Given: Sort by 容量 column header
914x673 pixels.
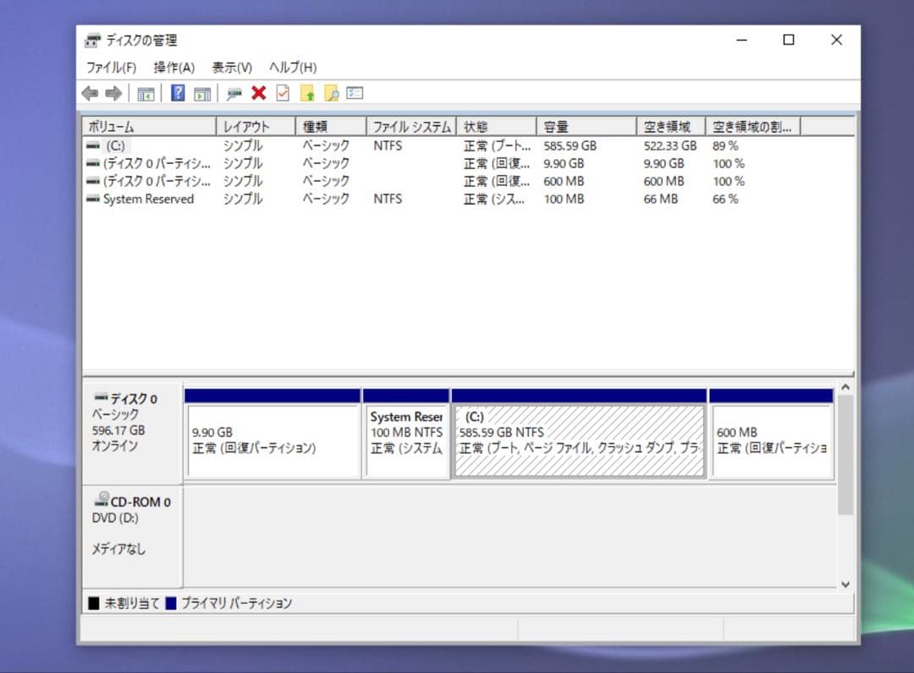Looking at the screenshot, I should tap(586, 126).
